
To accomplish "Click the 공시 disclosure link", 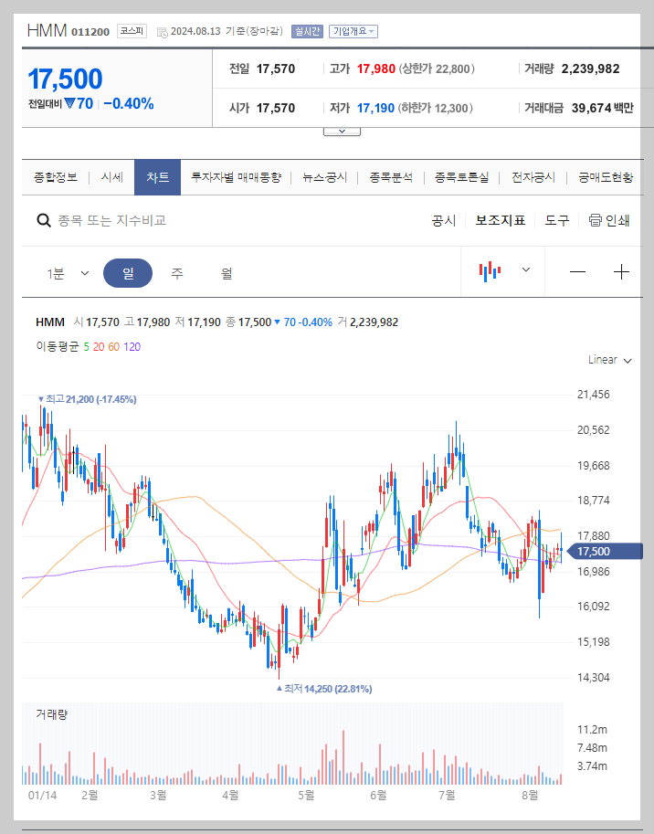I will (x=444, y=220).
